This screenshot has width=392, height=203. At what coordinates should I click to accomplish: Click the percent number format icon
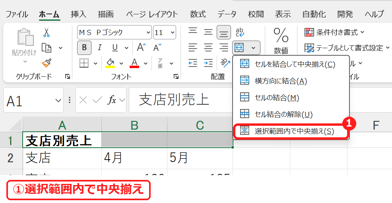[281, 35]
